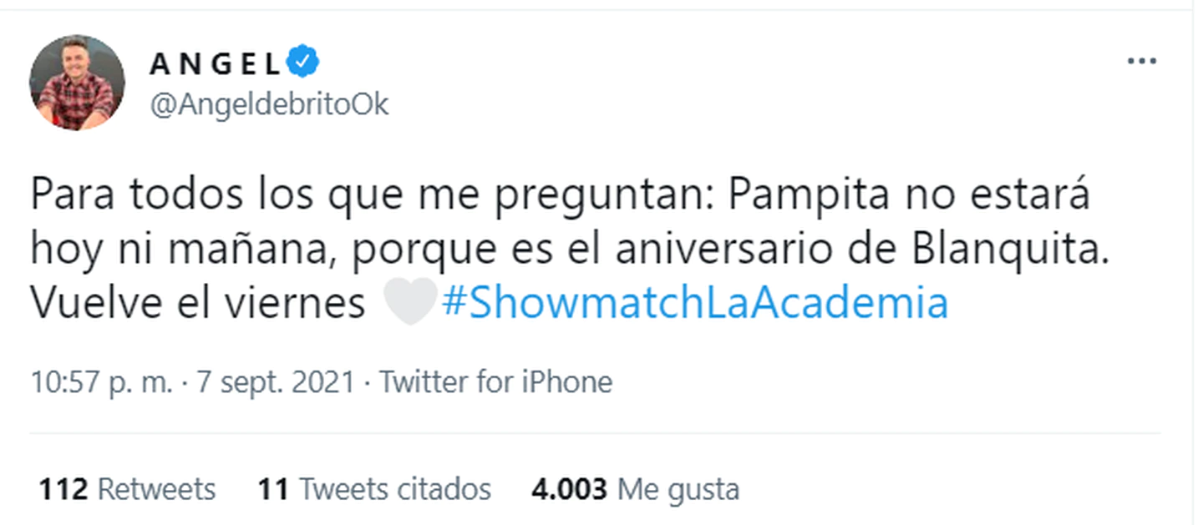Click the 11 quoted tweets number
The height and width of the screenshot is (525, 1203).
(x=273, y=488)
